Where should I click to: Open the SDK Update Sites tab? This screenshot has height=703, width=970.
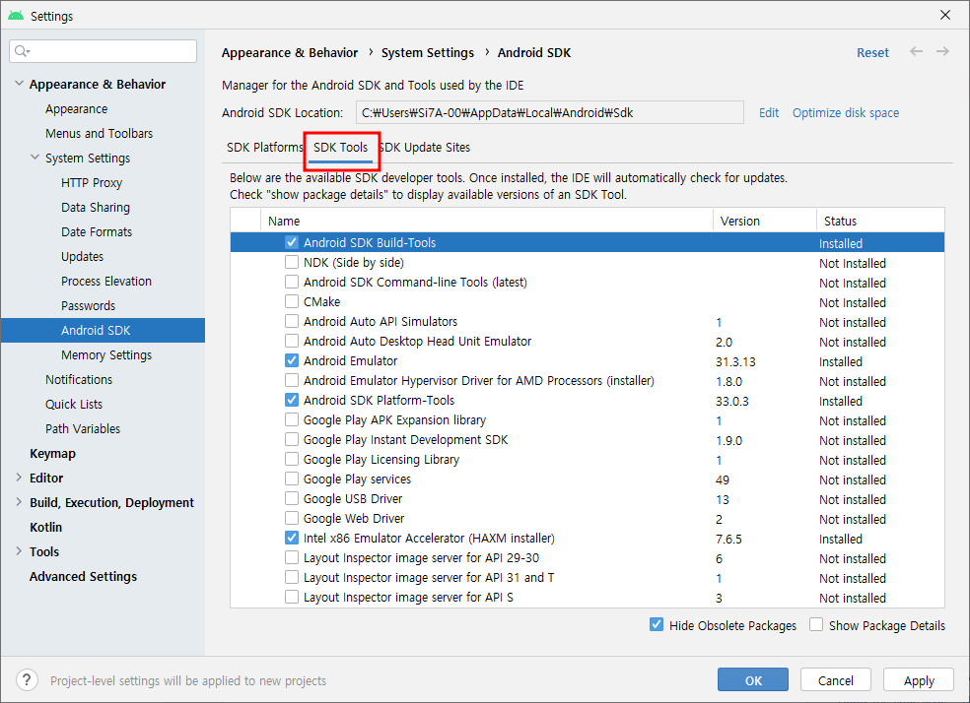point(424,147)
